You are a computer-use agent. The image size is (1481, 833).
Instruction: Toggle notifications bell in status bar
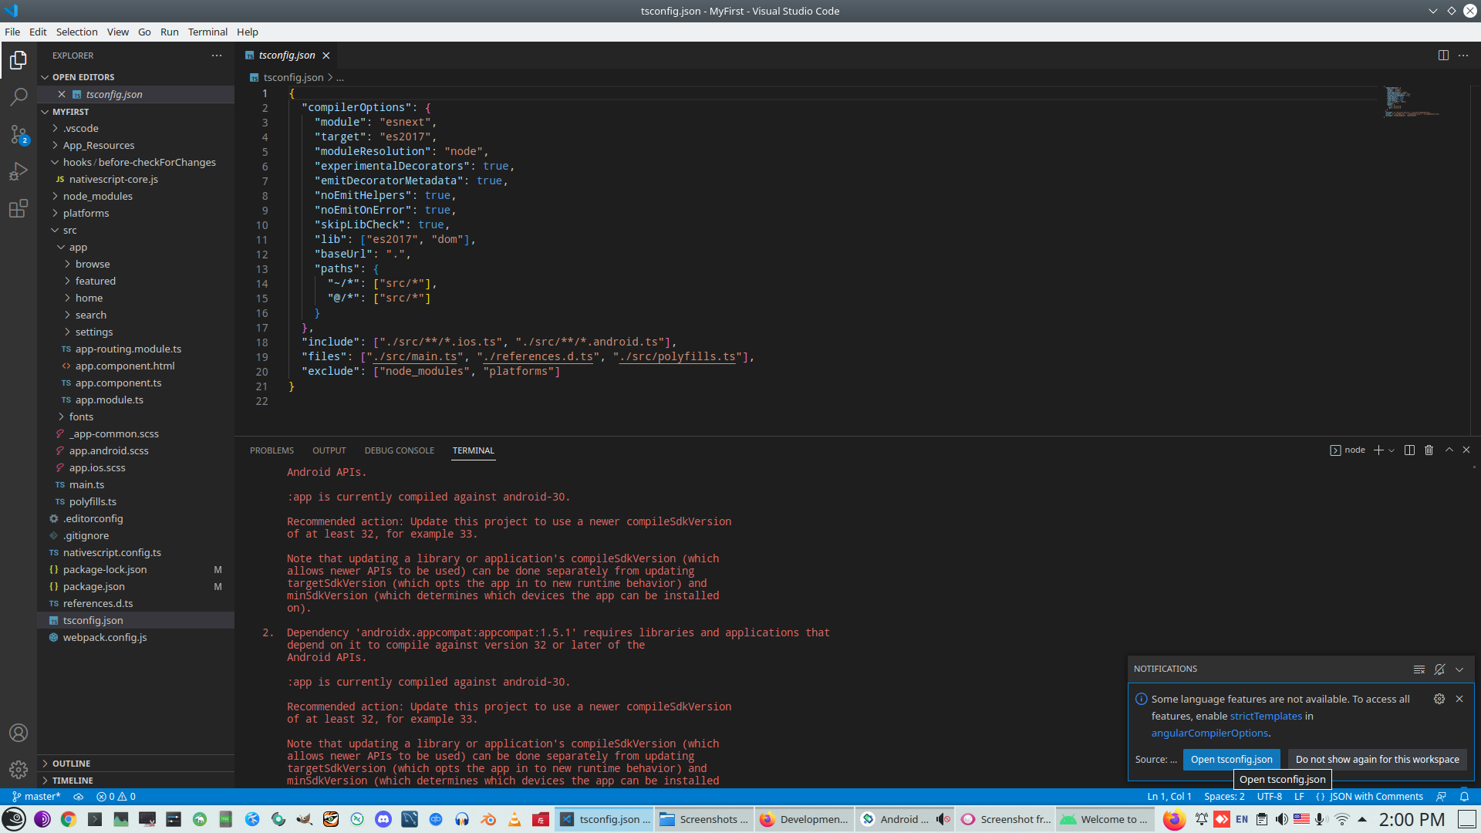tap(1464, 797)
